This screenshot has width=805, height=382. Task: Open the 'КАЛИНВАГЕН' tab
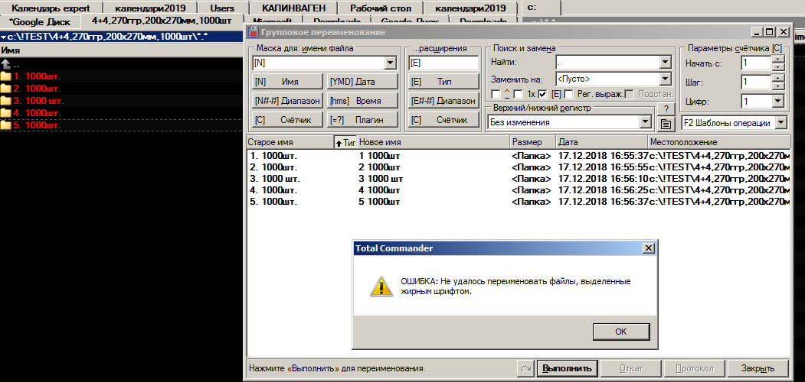point(293,8)
